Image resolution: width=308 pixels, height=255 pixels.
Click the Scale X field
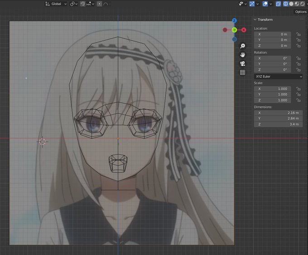pos(272,89)
